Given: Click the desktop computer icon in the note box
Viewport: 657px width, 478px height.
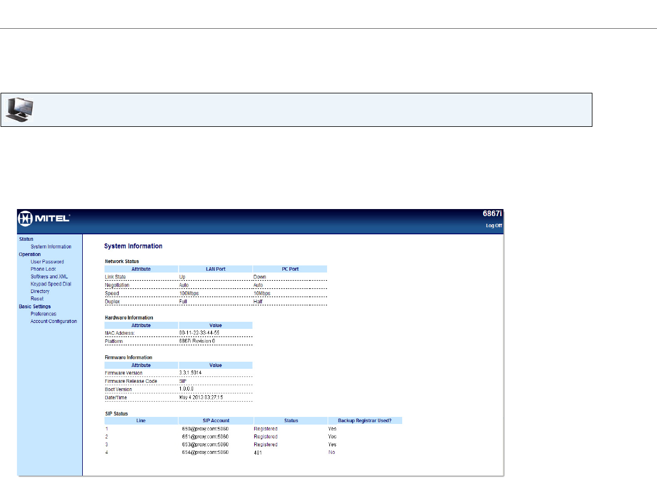Looking at the screenshot, I should point(20,110).
